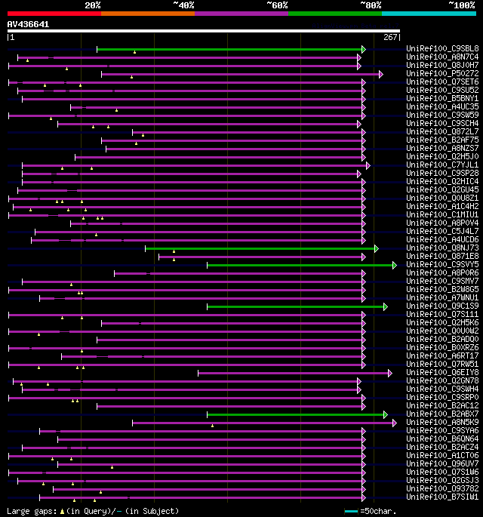Select the UniRef100_Q871E8 label

(x=442, y=256)
